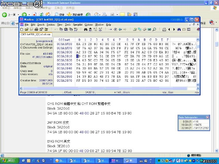This screenshot has height=164, width=219.
Task: Click Internet Explorer Home icon
Action: tap(48, 14)
